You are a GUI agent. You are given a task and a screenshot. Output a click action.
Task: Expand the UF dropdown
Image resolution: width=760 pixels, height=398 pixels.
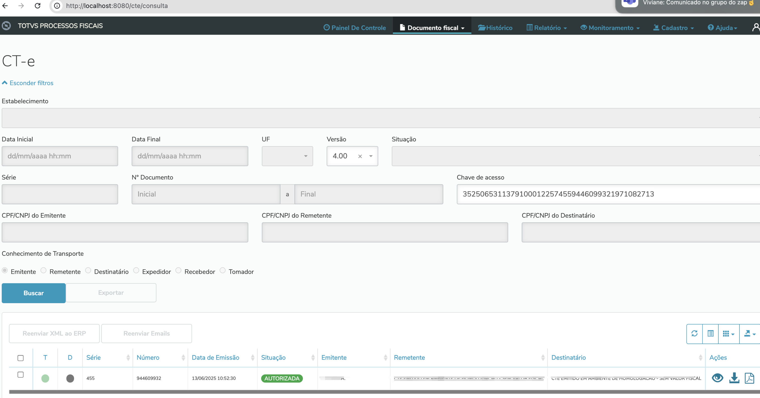coord(287,156)
